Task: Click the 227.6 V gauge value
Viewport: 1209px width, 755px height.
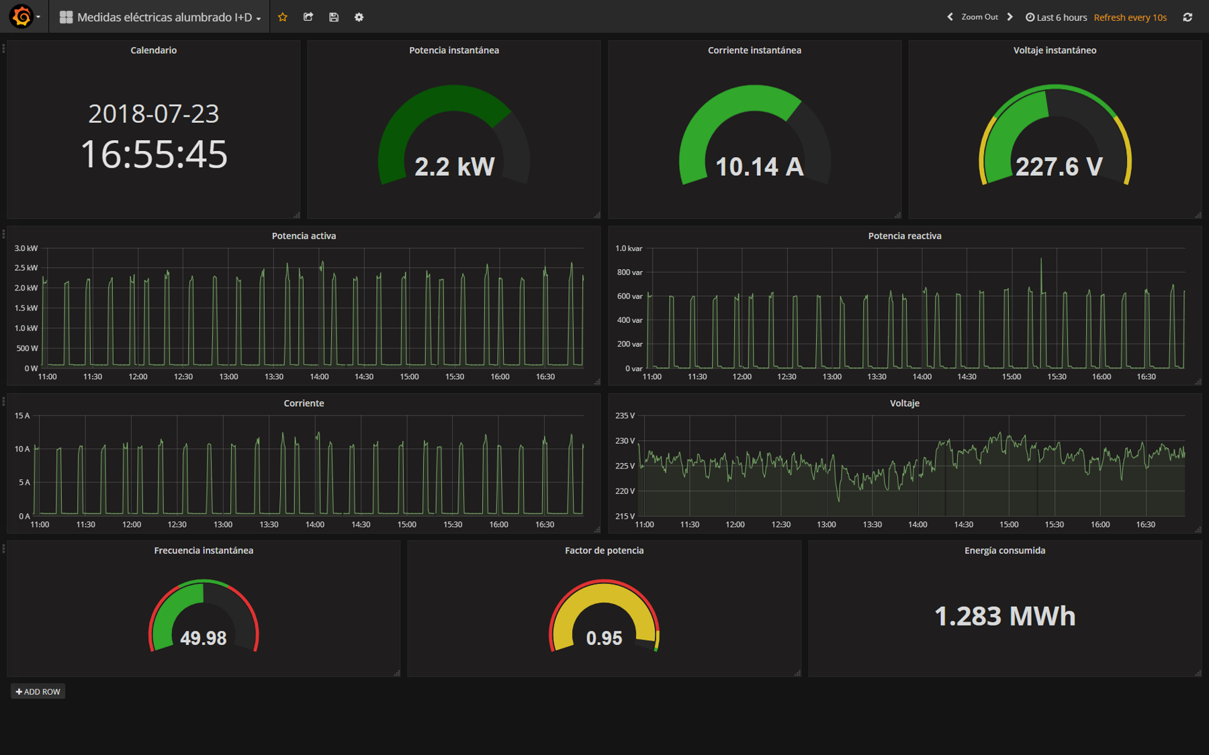Action: click(x=1059, y=166)
